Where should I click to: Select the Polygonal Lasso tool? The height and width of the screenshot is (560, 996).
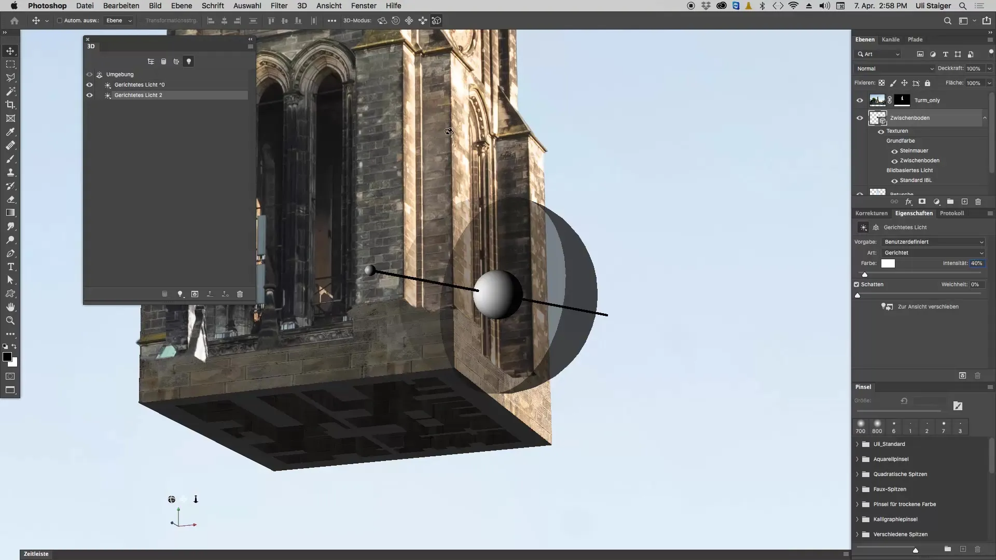click(10, 78)
